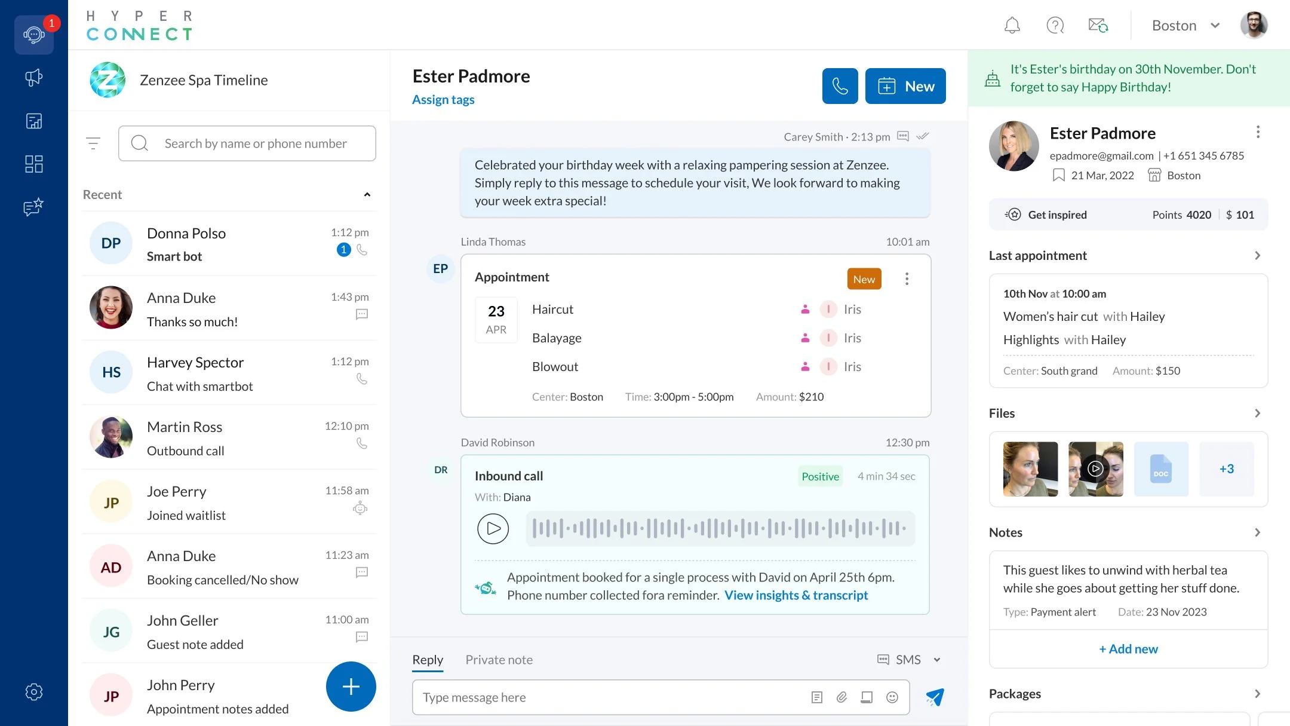The image size is (1290, 726).
Task: Open settings gear in sidebar
Action: [x=33, y=692]
